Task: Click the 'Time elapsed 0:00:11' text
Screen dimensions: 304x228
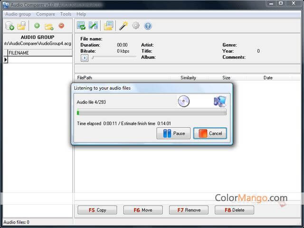Action: [x=97, y=123]
